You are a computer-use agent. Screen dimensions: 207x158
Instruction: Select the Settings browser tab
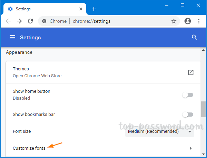point(45,9)
